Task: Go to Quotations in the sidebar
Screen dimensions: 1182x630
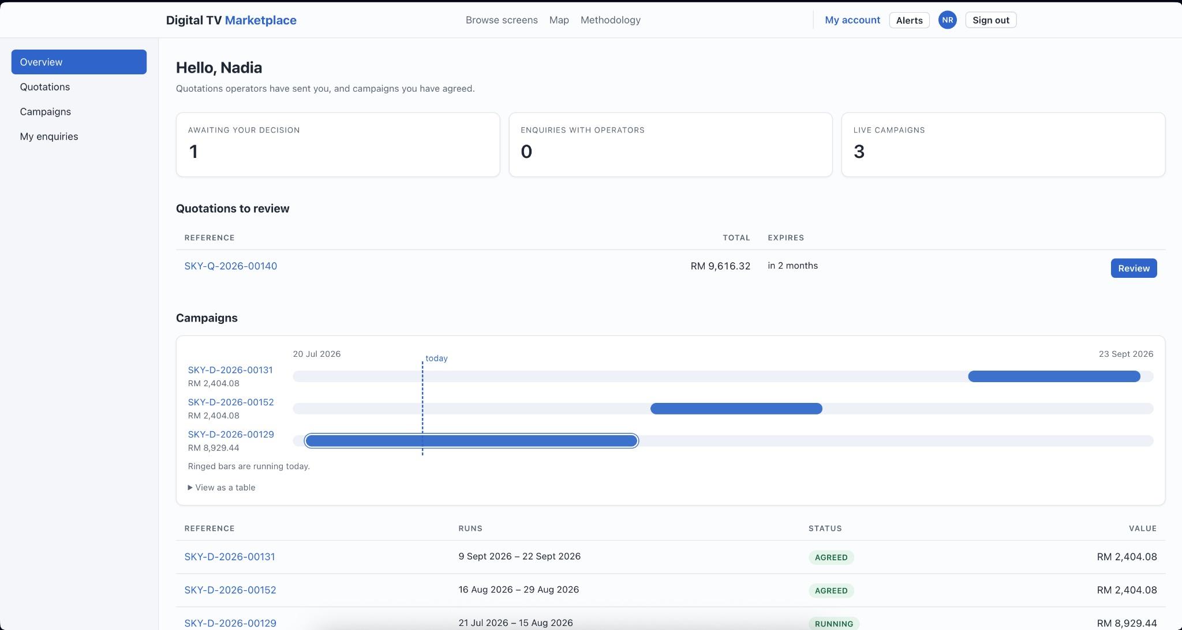Action: click(79, 86)
